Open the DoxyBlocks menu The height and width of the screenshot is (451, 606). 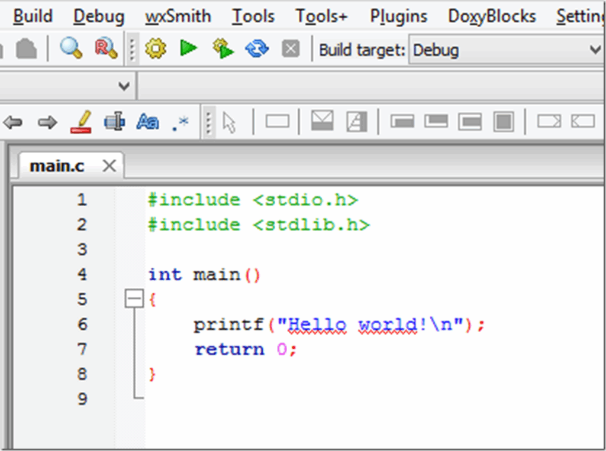[x=492, y=16]
